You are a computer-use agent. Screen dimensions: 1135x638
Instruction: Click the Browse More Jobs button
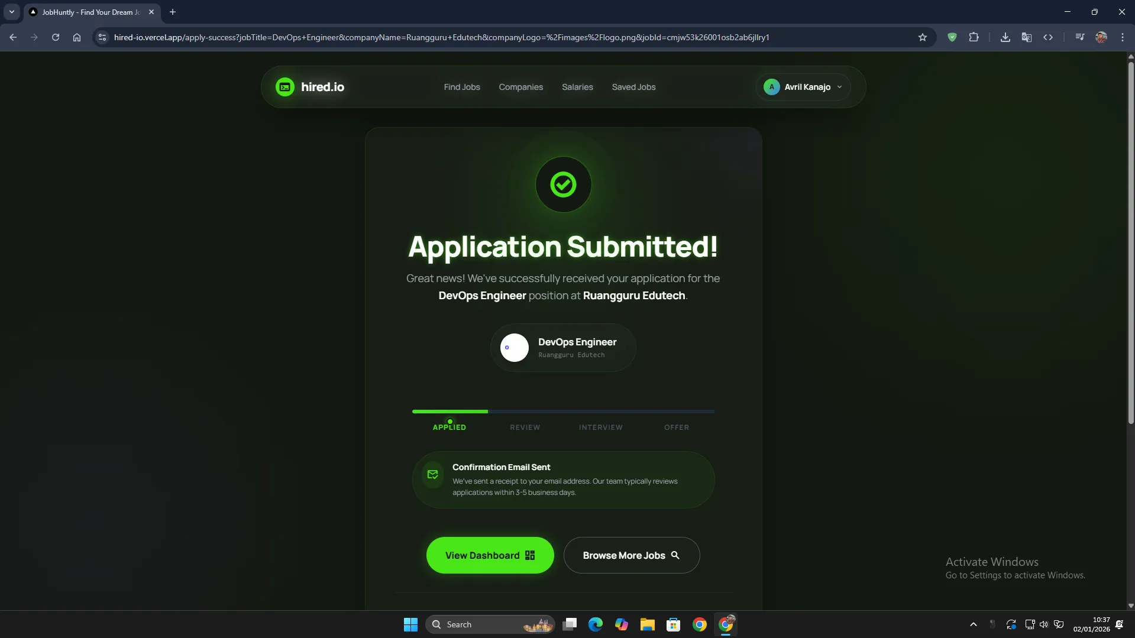point(631,555)
